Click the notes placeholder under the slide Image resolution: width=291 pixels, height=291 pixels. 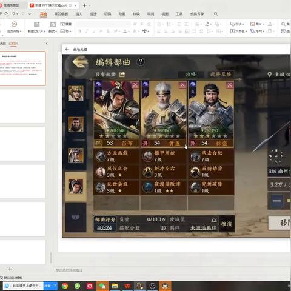point(69,270)
